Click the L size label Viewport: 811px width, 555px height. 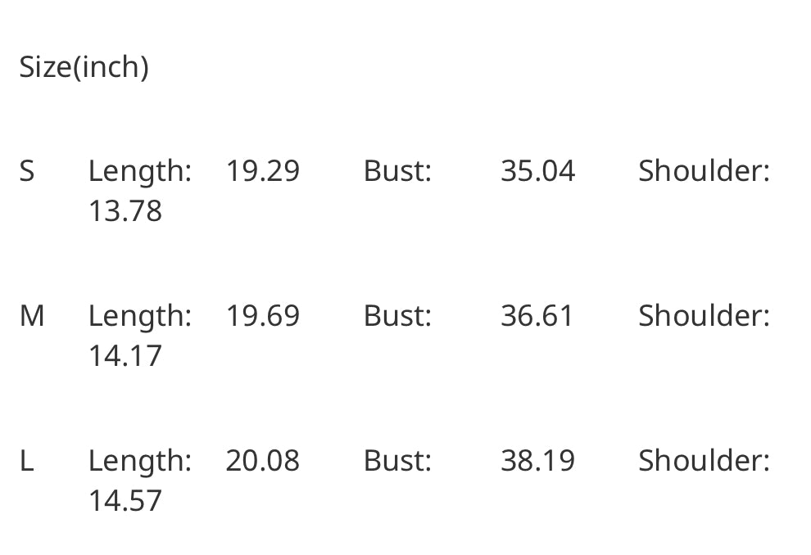(x=26, y=461)
